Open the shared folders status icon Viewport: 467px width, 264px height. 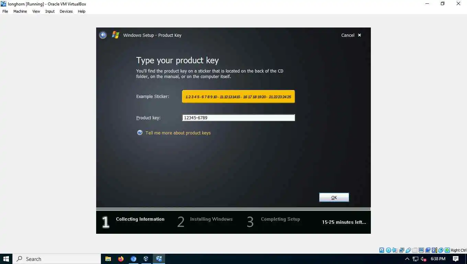[x=415, y=250]
